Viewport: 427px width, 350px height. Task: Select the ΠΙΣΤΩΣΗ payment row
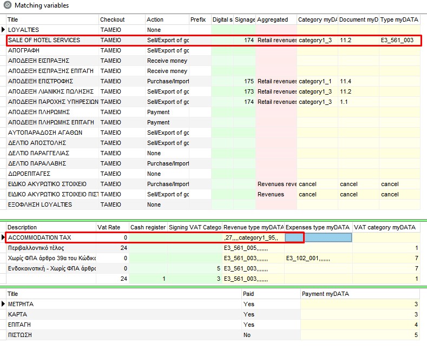pyautogui.click(x=213, y=335)
